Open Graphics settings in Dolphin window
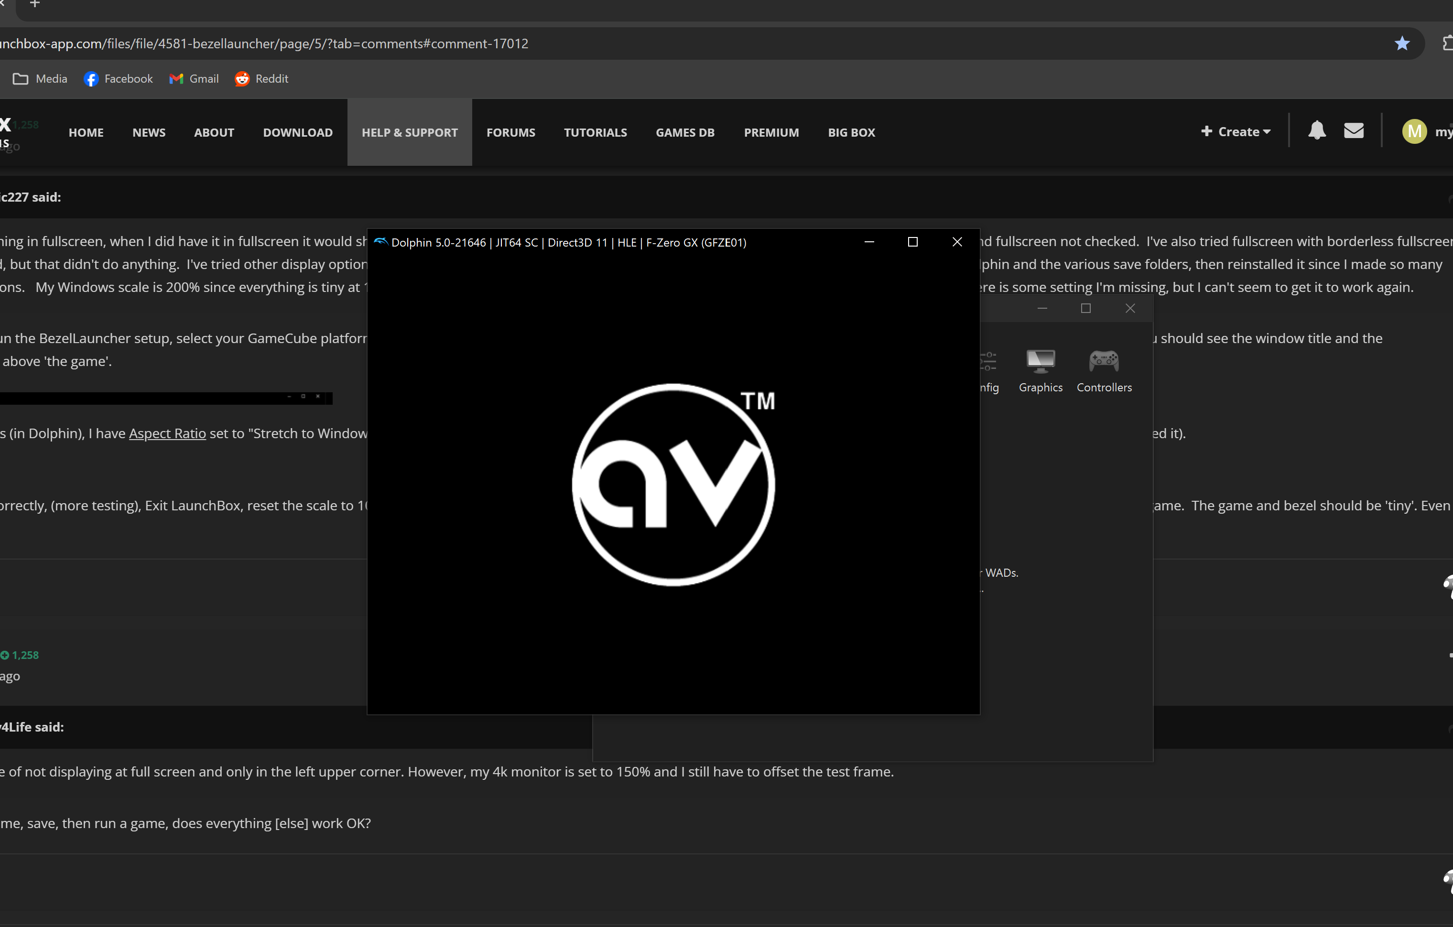 pyautogui.click(x=1040, y=372)
